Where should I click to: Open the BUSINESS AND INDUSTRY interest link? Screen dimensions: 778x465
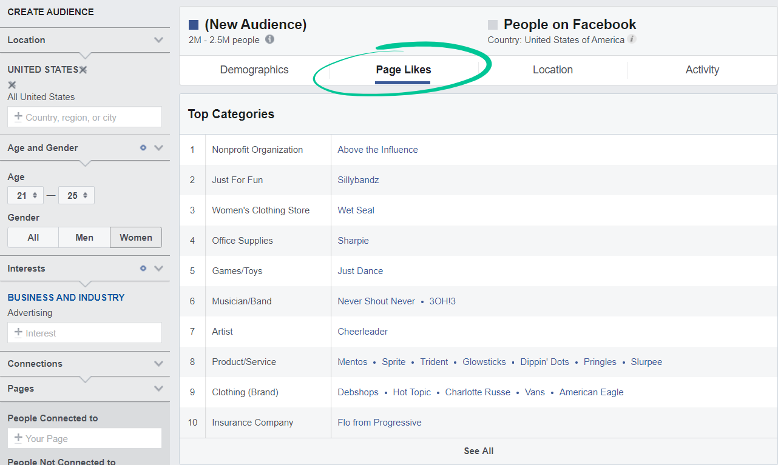point(66,298)
